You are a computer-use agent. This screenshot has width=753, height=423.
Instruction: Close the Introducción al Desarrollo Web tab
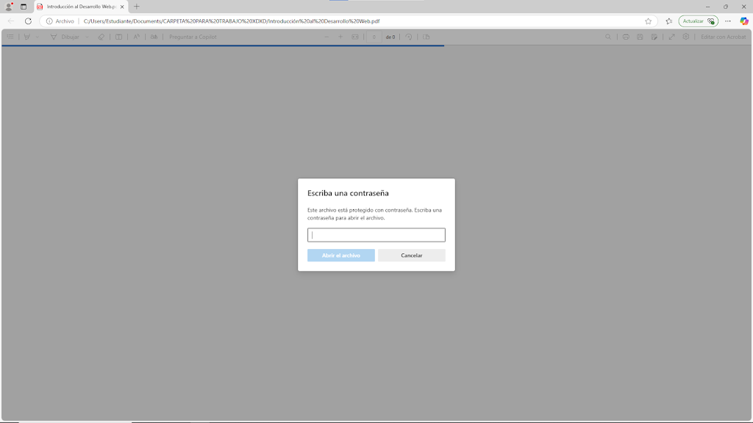coord(123,7)
